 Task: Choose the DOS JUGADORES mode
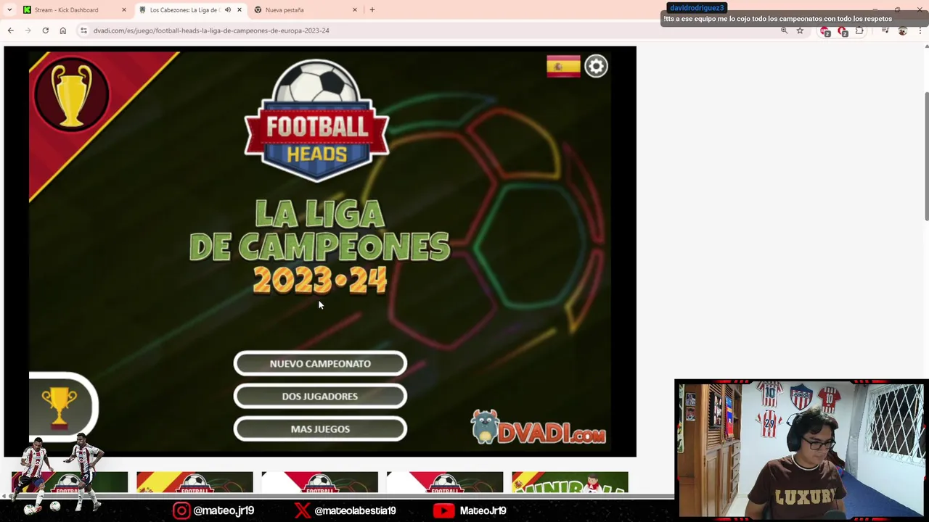click(x=320, y=397)
